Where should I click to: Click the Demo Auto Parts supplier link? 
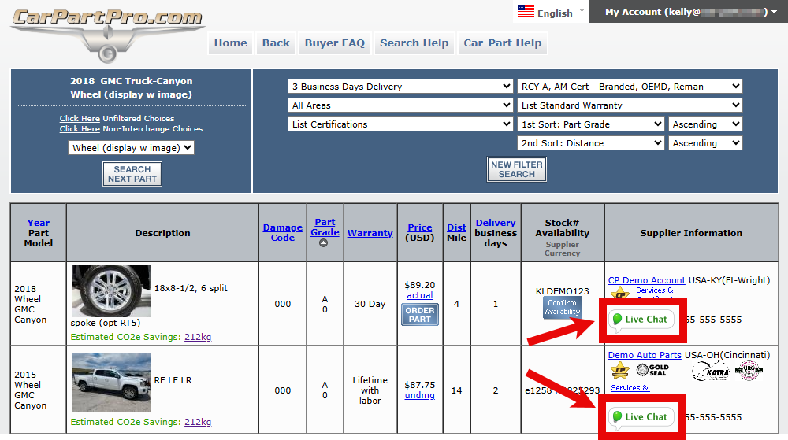[x=645, y=356]
